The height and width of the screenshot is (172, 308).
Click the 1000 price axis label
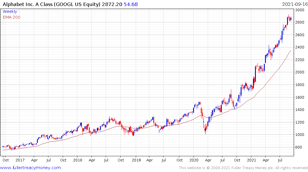click(x=300, y=135)
